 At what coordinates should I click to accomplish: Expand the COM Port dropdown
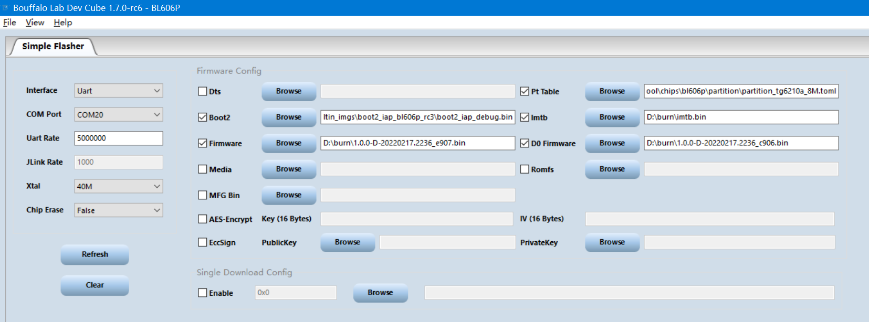pyautogui.click(x=119, y=114)
